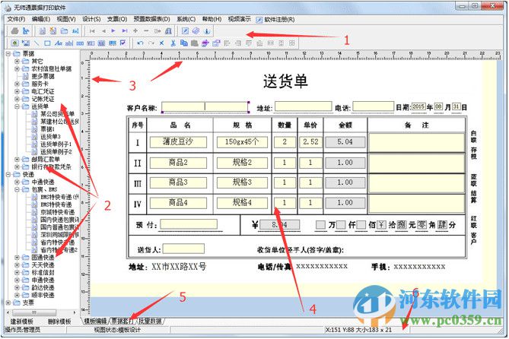Click the 预付 input field
The width and height of the screenshot is (509, 339).
(189, 224)
